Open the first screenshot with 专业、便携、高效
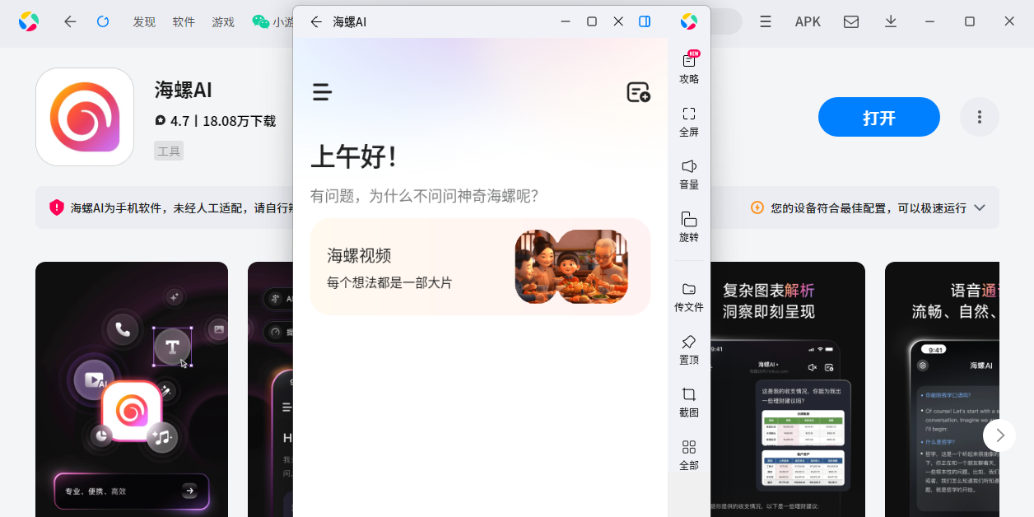Screen dimensions: 1034x517 click(132, 389)
